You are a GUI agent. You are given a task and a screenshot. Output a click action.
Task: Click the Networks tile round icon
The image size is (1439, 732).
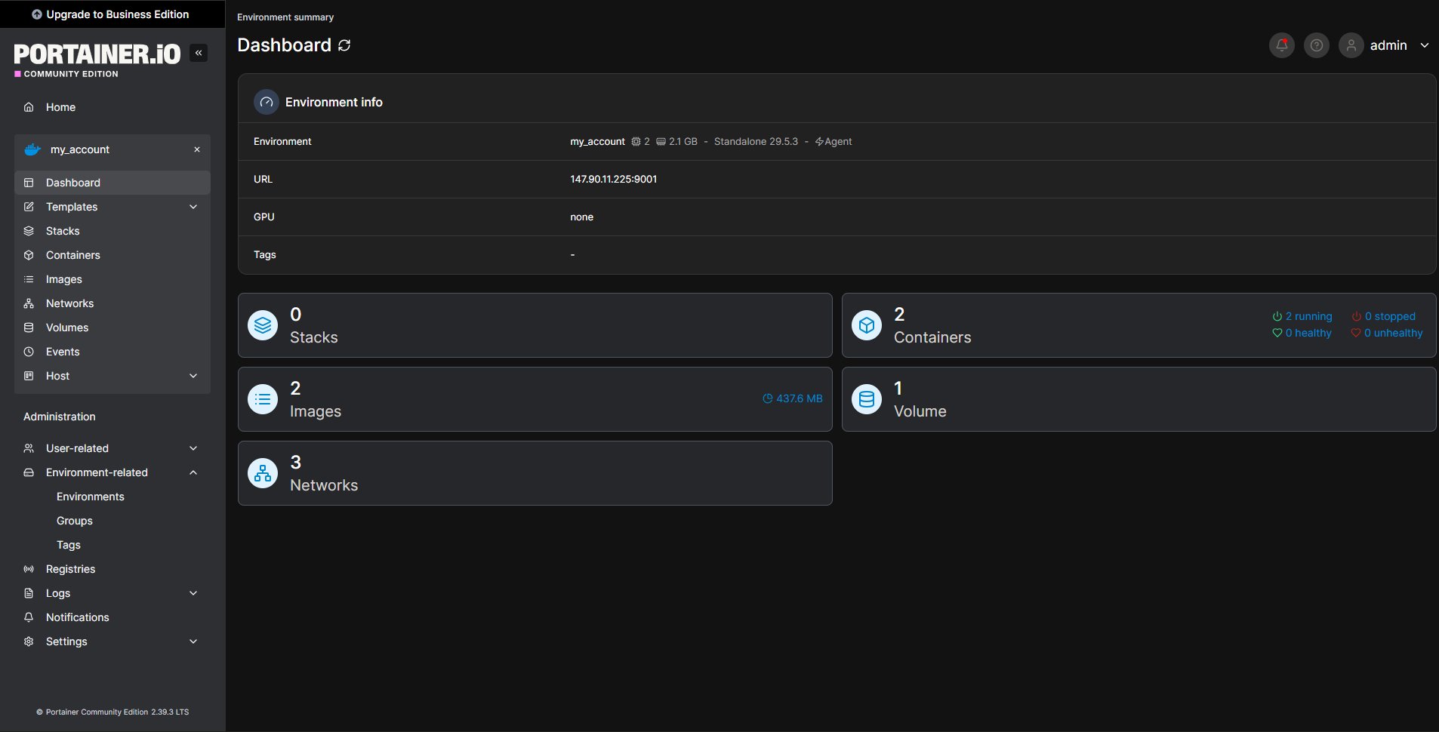(x=263, y=473)
